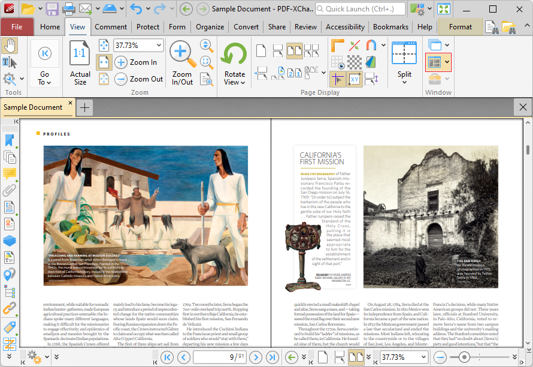
Task: Select the Hand tool
Action: click(10, 46)
